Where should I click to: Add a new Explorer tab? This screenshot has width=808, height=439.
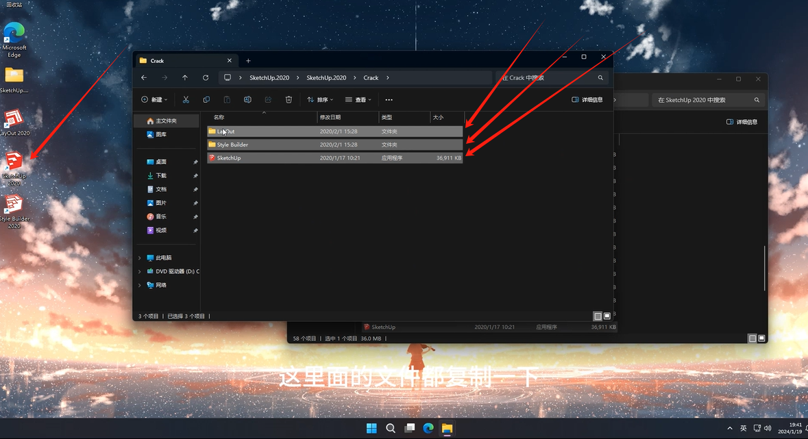248,61
